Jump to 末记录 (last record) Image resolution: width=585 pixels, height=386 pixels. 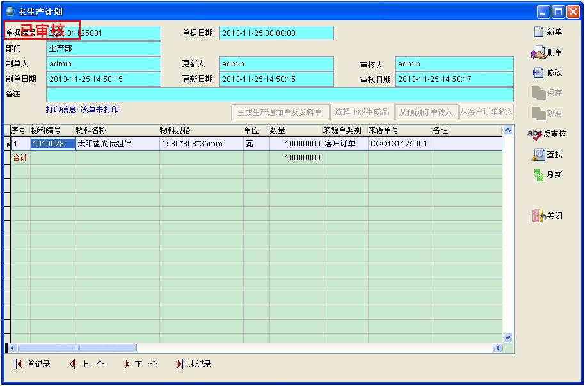(x=180, y=364)
